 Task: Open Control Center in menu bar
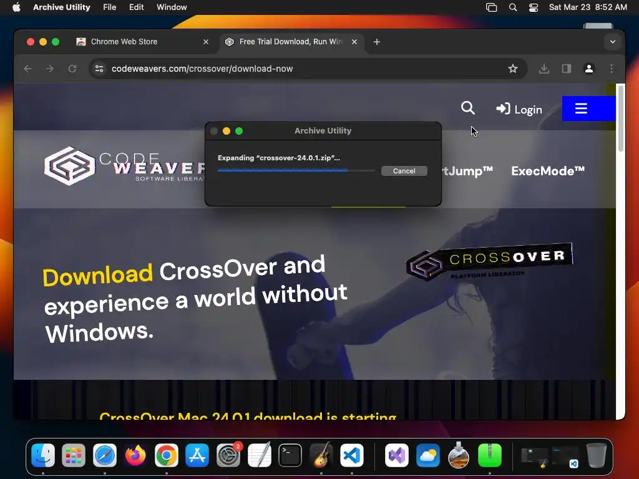coord(534,7)
